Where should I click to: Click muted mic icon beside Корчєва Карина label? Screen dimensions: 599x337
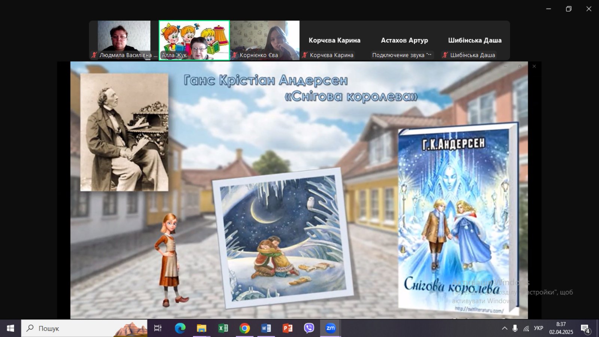[x=305, y=55]
